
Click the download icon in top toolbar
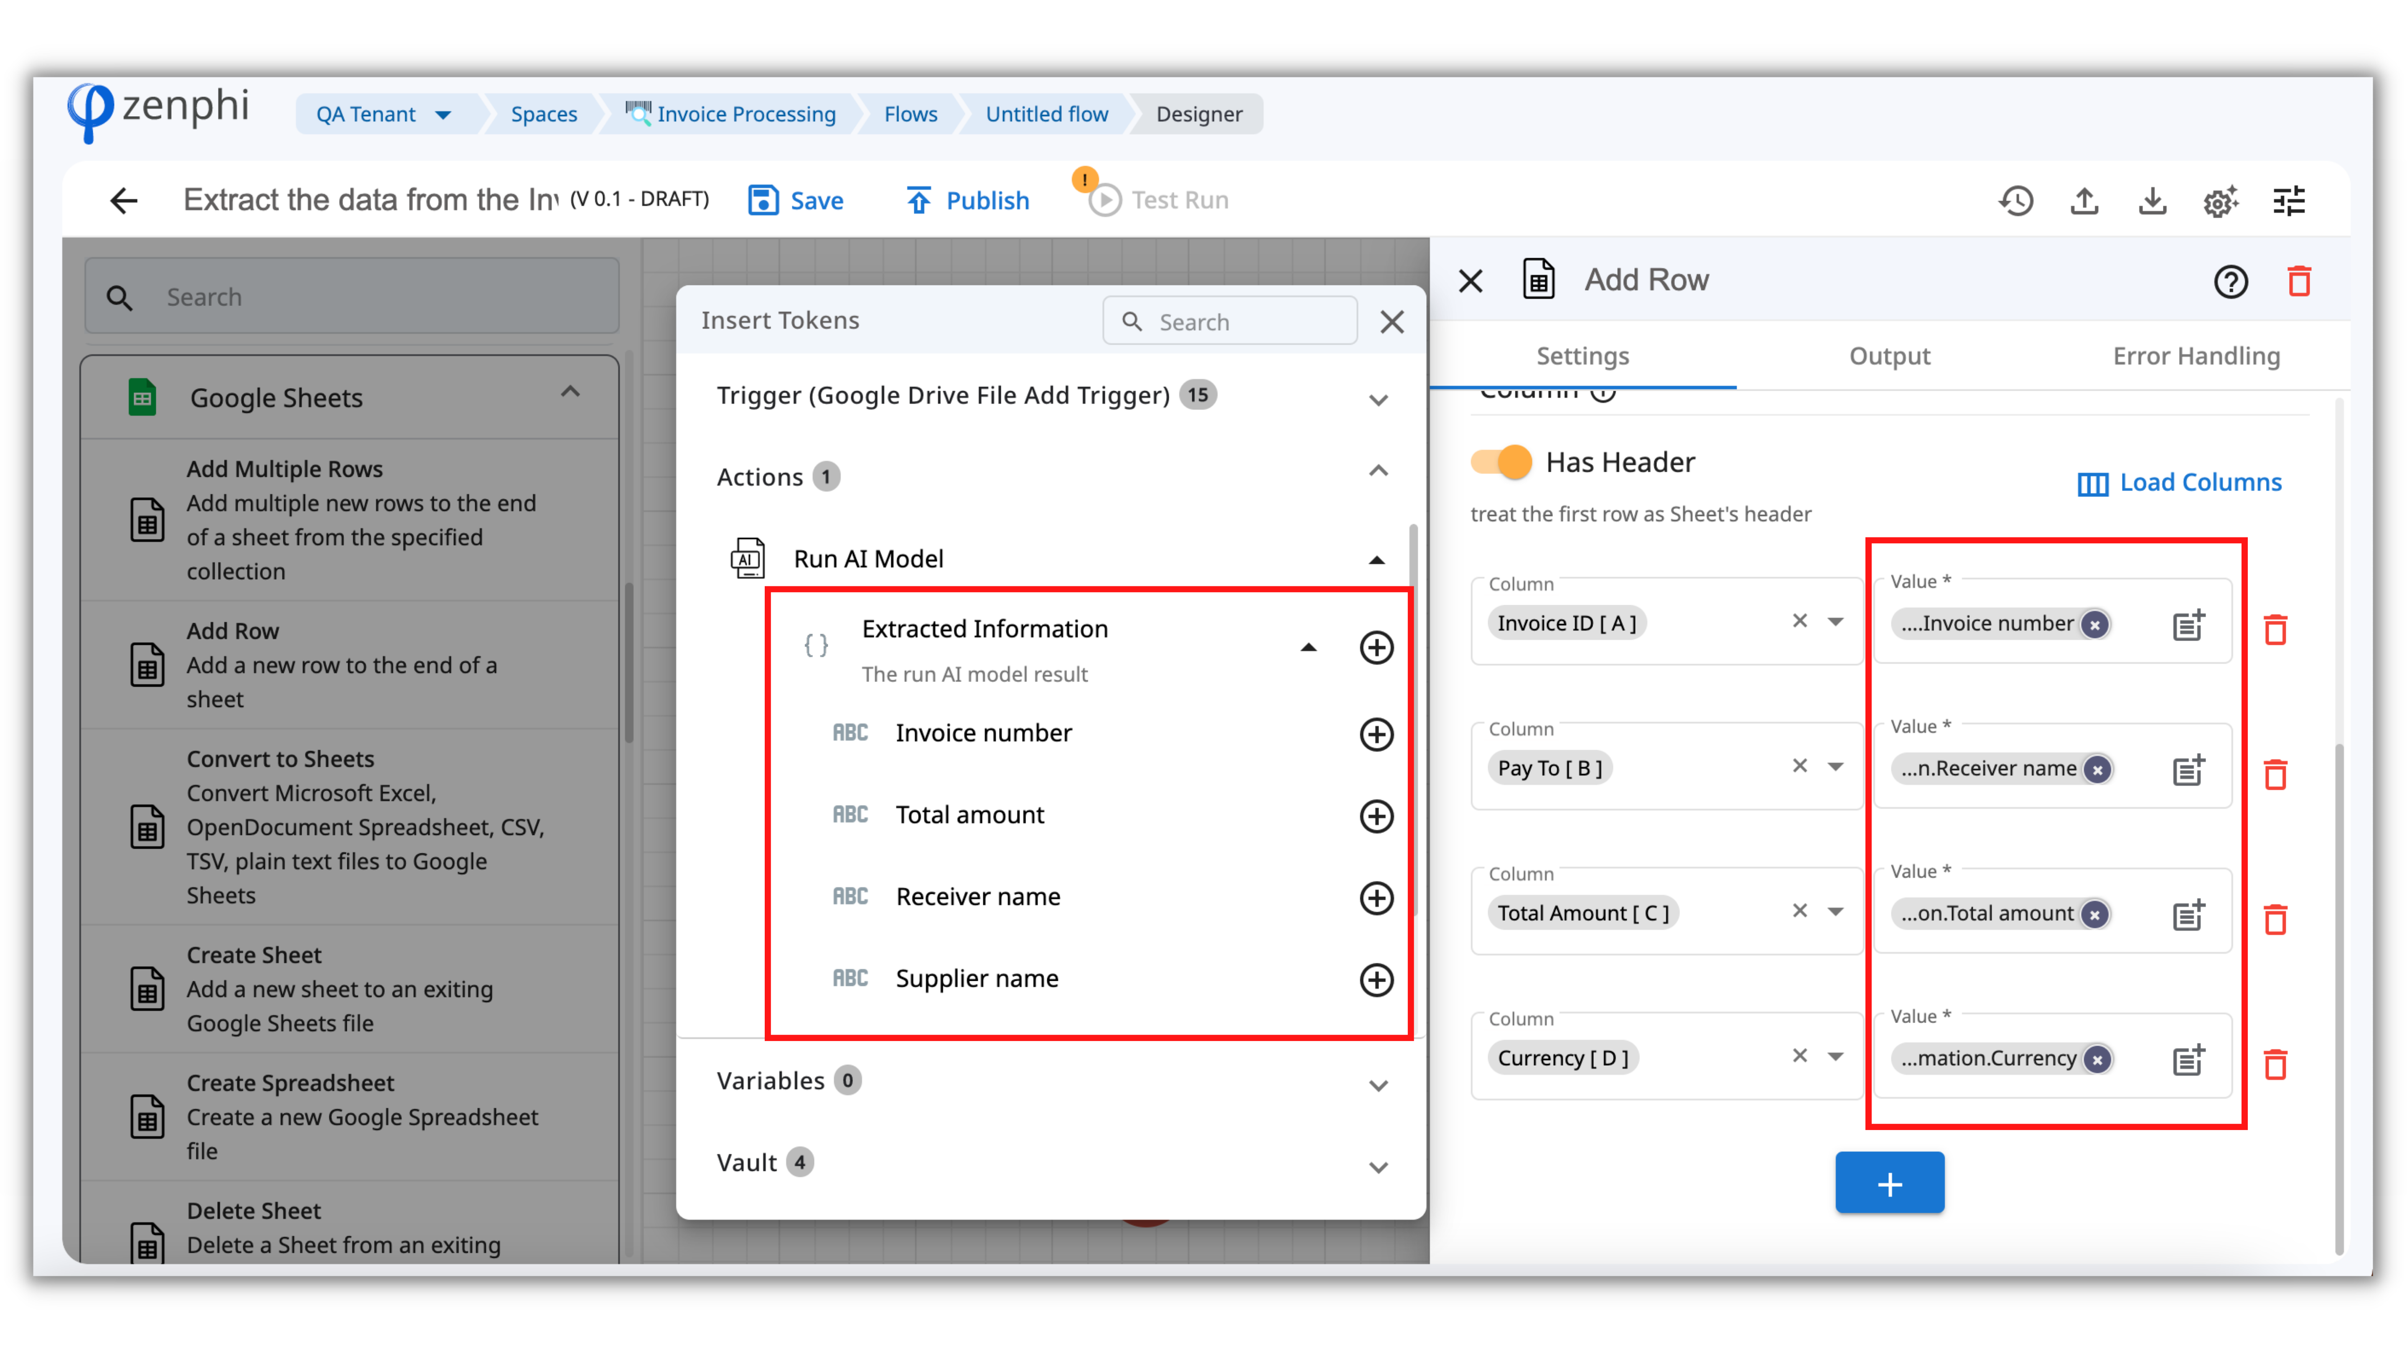2152,201
